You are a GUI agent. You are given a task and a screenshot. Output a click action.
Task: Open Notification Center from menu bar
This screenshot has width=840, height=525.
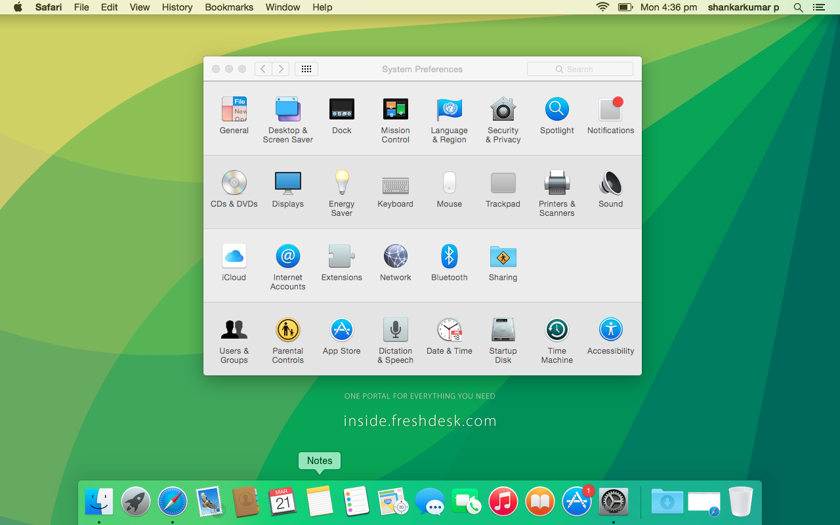[818, 7]
